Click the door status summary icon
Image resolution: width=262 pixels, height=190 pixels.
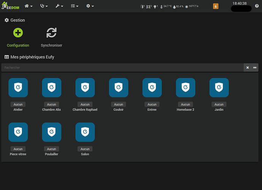point(143,6)
